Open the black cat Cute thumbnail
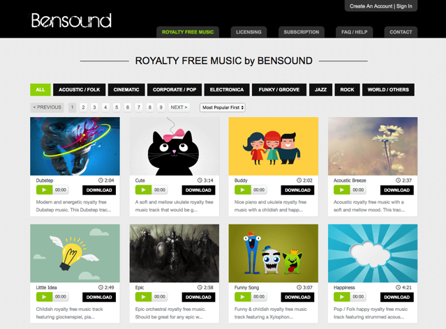This screenshot has width=446, height=329. tap(174, 146)
